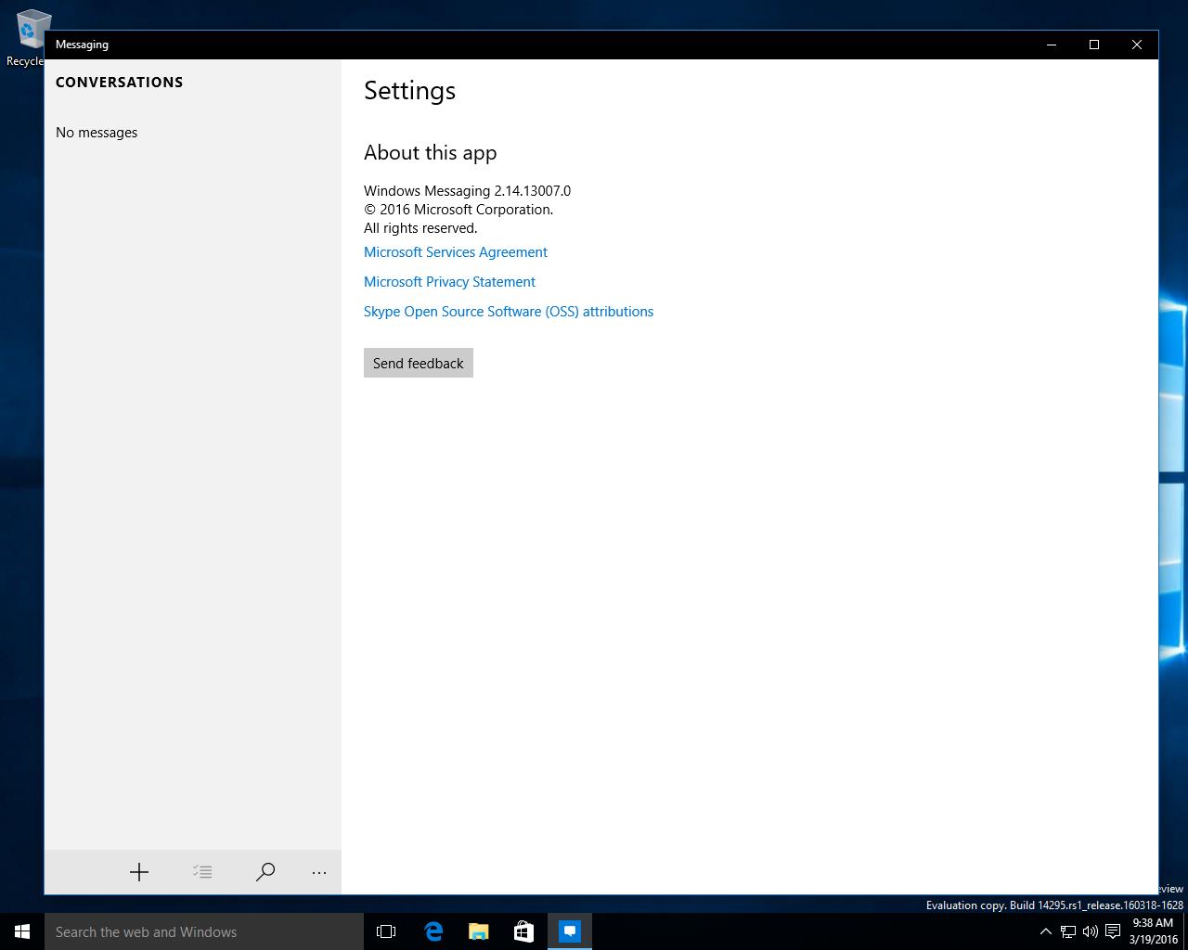Open File Explorer from the taskbar
1188x950 pixels.
[478, 931]
